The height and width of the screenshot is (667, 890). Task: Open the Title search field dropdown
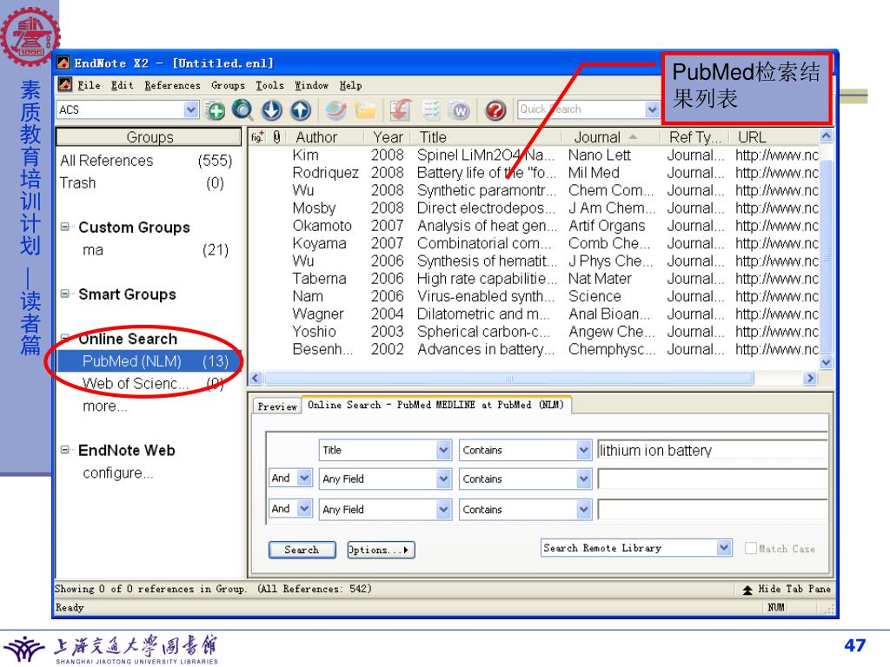pyautogui.click(x=444, y=450)
